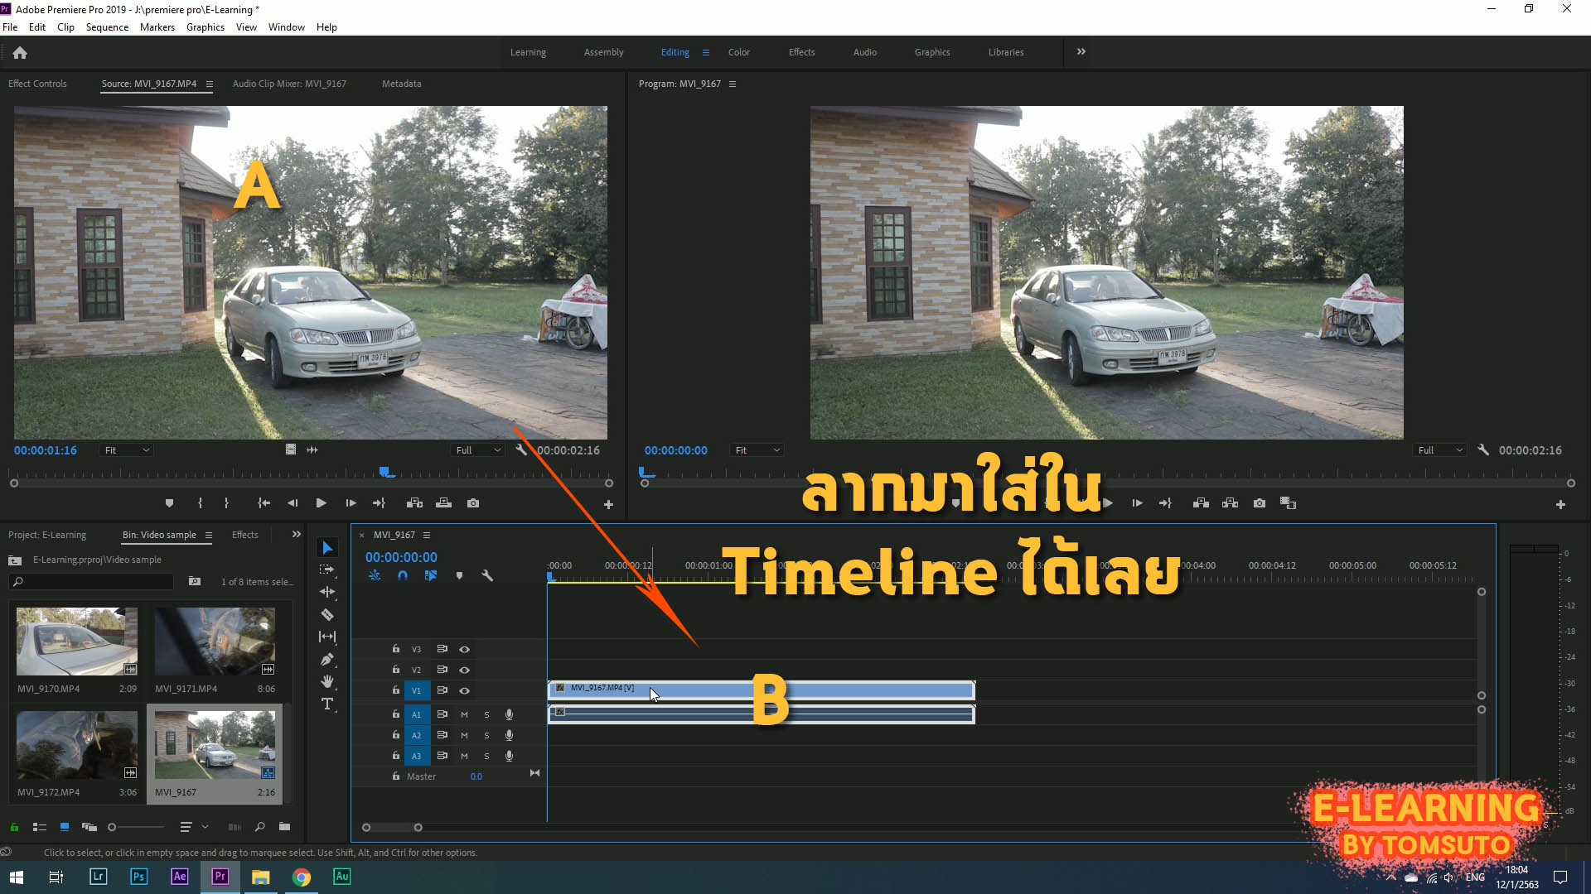The image size is (1591, 894).
Task: Open Source panel menu beside MVI_9167.MP4
Action: [210, 84]
